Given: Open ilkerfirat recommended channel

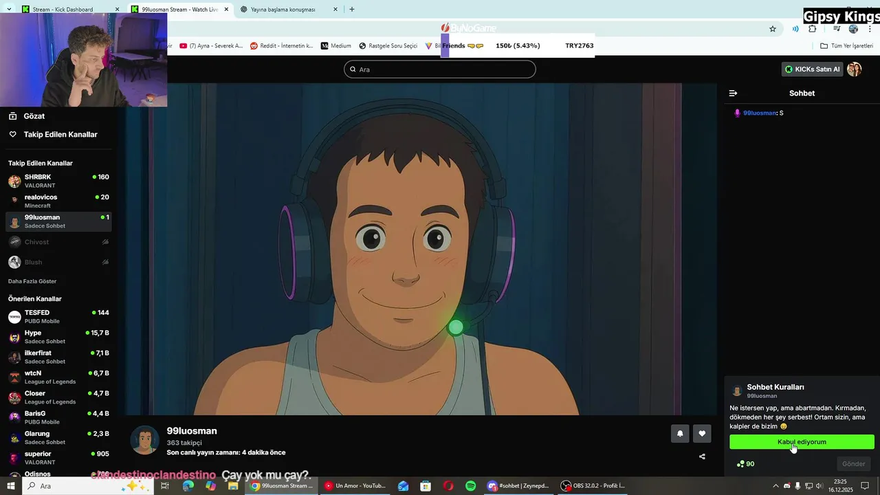Looking at the screenshot, I should (58, 357).
